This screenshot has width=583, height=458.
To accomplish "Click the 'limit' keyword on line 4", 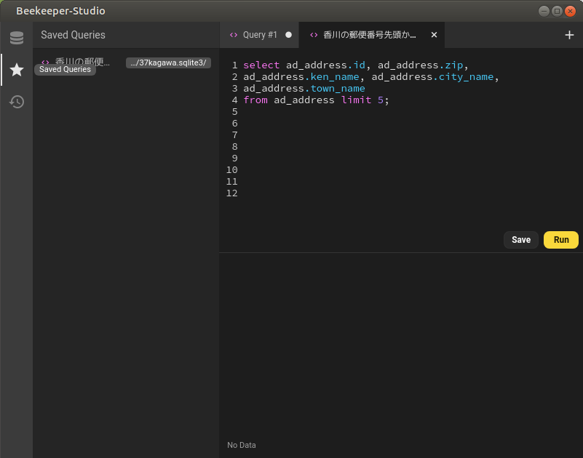I will 356,100.
